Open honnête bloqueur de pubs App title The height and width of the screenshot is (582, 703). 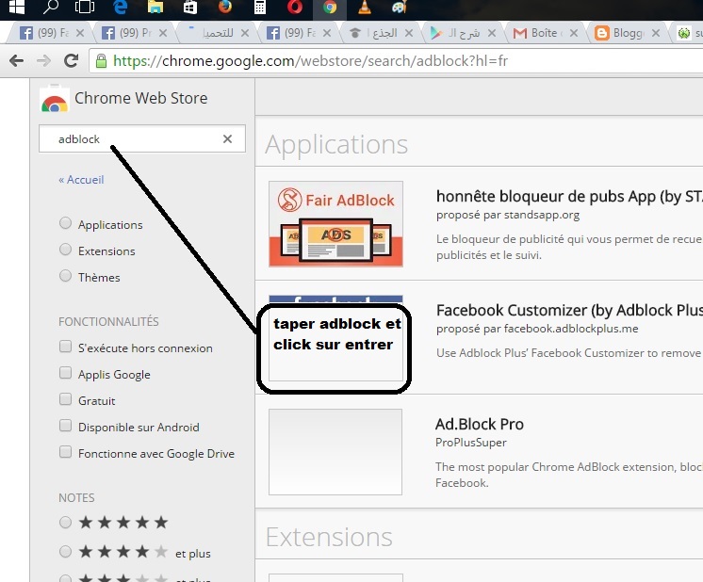click(x=569, y=197)
